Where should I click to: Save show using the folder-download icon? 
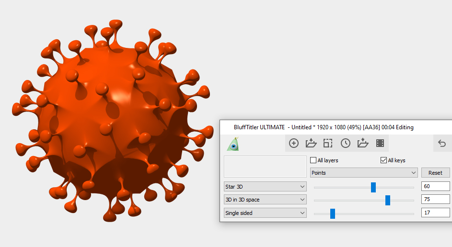(x=363, y=143)
